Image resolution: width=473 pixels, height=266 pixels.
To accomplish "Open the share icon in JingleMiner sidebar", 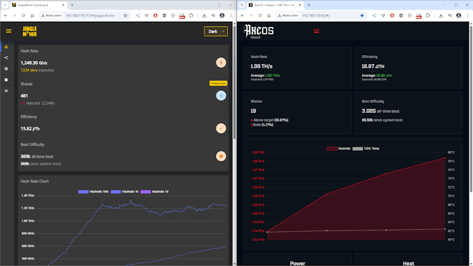I will pos(6,57).
